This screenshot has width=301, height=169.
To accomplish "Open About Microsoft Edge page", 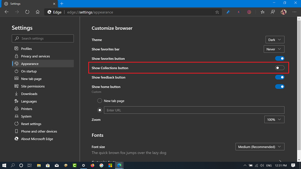I will point(43,139).
